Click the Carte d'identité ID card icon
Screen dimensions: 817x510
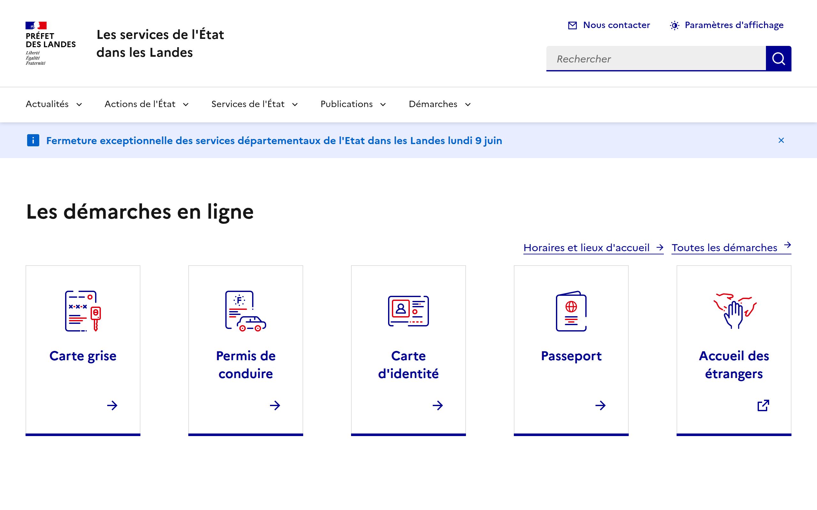tap(408, 311)
